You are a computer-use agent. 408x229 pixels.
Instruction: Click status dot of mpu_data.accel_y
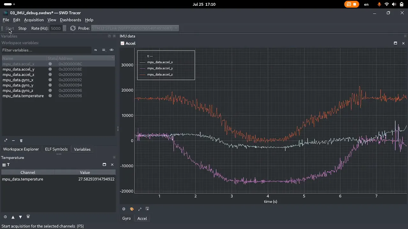(x=50, y=69)
